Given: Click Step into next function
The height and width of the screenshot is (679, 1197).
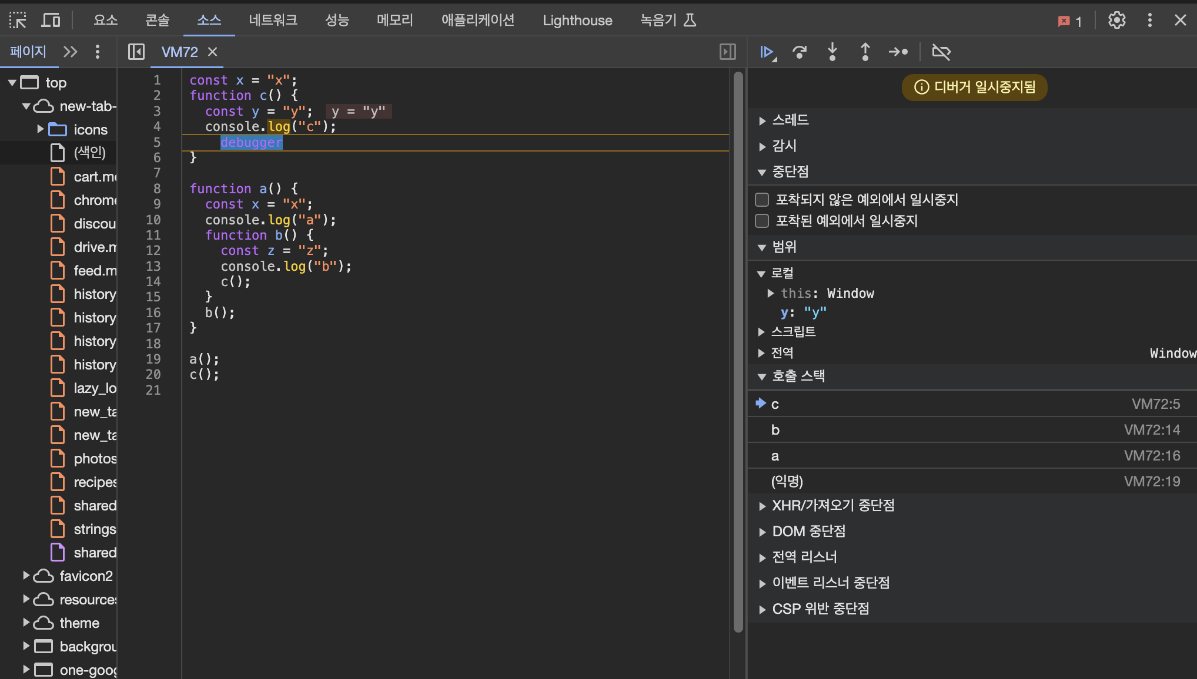Looking at the screenshot, I should [832, 52].
